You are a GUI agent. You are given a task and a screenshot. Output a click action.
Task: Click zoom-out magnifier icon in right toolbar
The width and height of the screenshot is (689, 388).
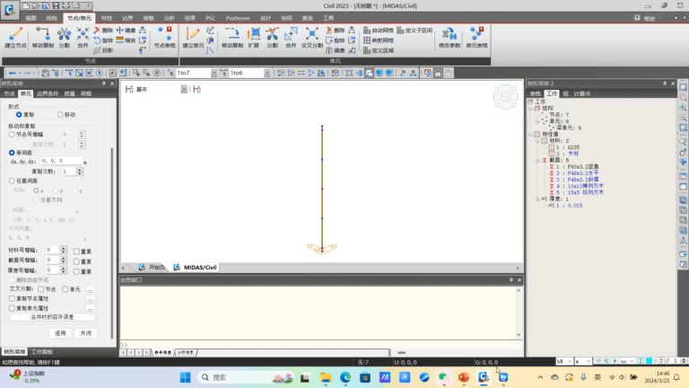pyautogui.click(x=683, y=118)
